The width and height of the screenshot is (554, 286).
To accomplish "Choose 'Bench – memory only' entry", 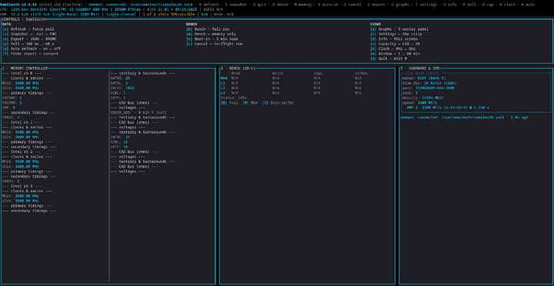I will tap(212, 34).
